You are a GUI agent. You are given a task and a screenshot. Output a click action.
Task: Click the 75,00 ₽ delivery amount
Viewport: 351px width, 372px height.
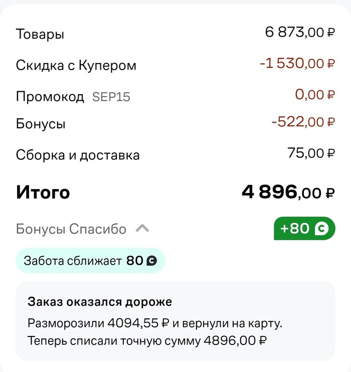tap(311, 153)
